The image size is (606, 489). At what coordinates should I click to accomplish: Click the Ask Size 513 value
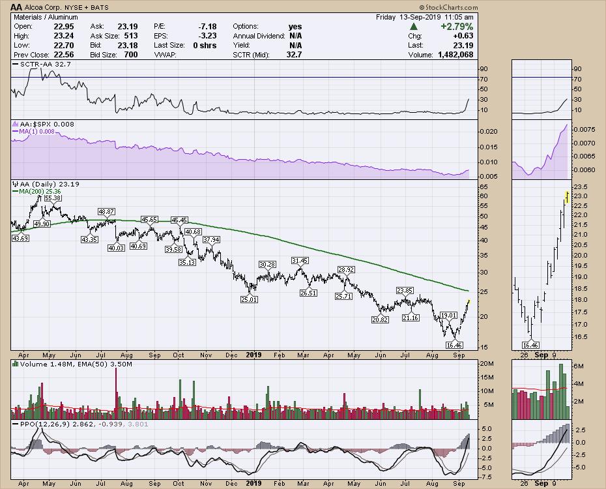[x=131, y=36]
